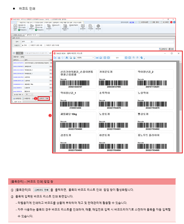Switch to the 거래처 리스트 tab
Screen dimensions: 184x224
point(17,35)
